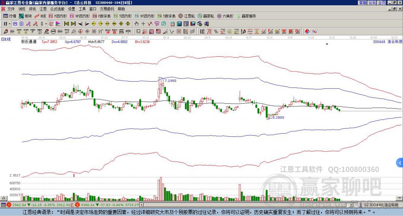
Task: Click the 客服 button in title bar
Action: click(x=362, y=3)
